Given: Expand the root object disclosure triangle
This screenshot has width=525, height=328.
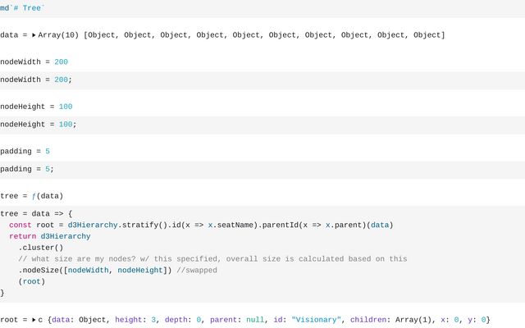Looking at the screenshot, I should click(x=34, y=320).
